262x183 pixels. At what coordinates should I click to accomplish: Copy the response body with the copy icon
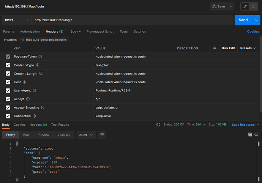pyautogui.click(x=250, y=134)
